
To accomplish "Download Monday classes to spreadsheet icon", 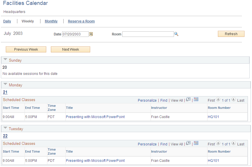I will pos(196,99).
